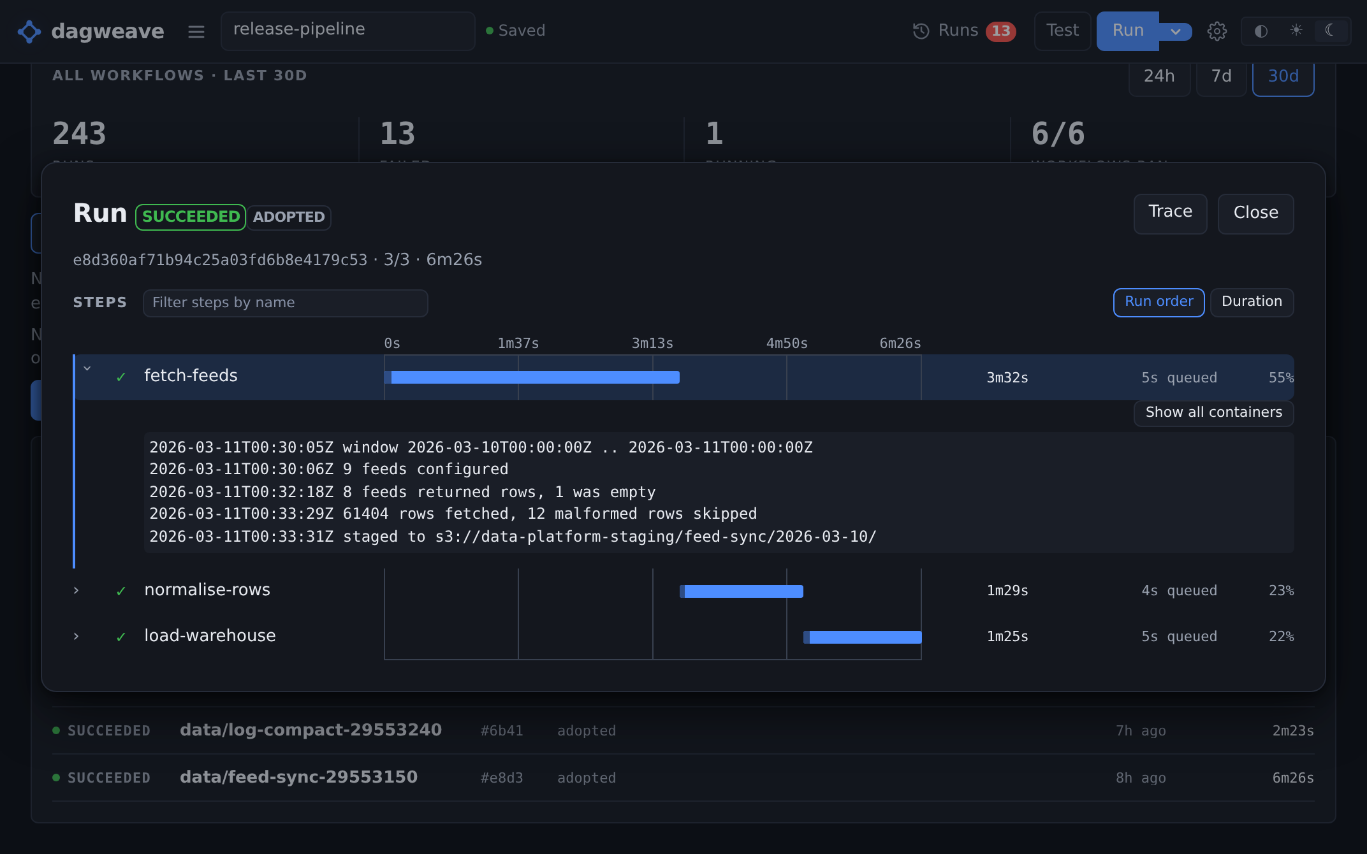Open settings gear icon
This screenshot has height=854, width=1367.
pyautogui.click(x=1217, y=31)
